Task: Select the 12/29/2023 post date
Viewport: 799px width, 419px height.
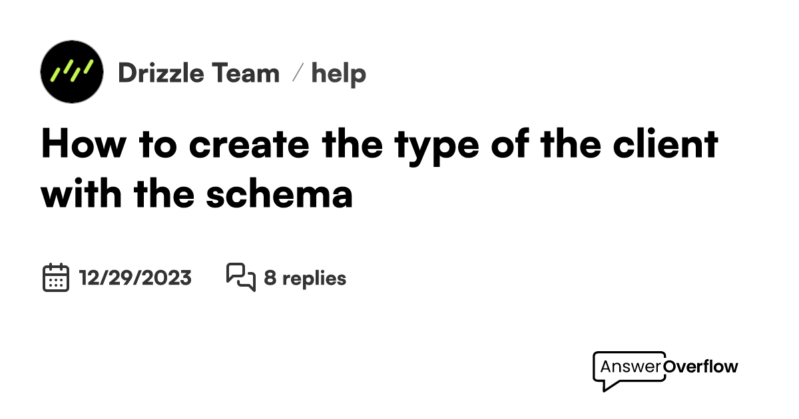Action: (135, 277)
